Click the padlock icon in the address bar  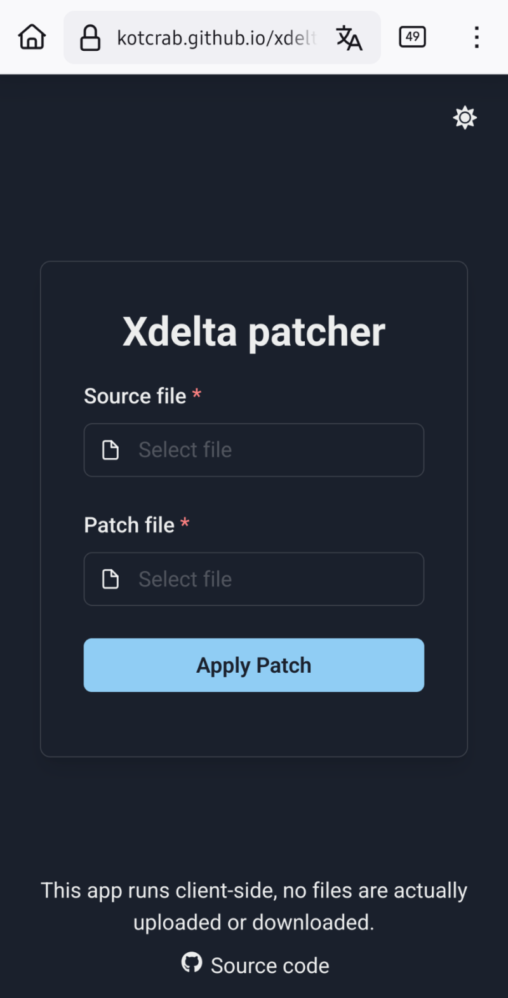tap(90, 37)
